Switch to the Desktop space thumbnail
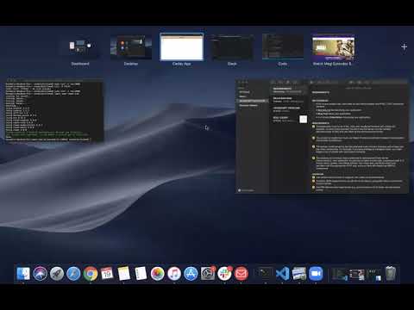This screenshot has height=310, width=414. pyautogui.click(x=131, y=46)
